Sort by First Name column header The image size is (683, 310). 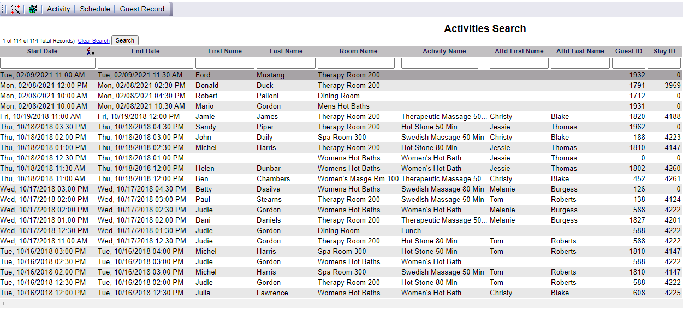(x=225, y=51)
